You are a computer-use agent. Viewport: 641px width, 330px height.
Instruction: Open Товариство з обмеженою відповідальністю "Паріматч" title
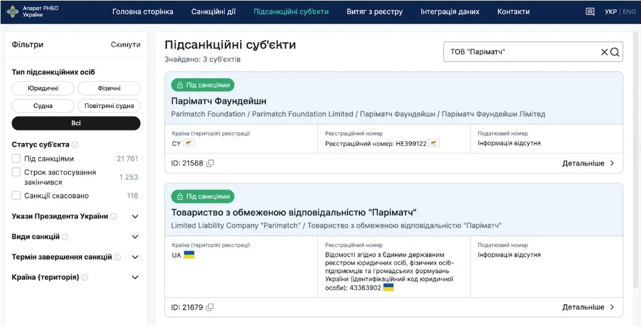293,212
